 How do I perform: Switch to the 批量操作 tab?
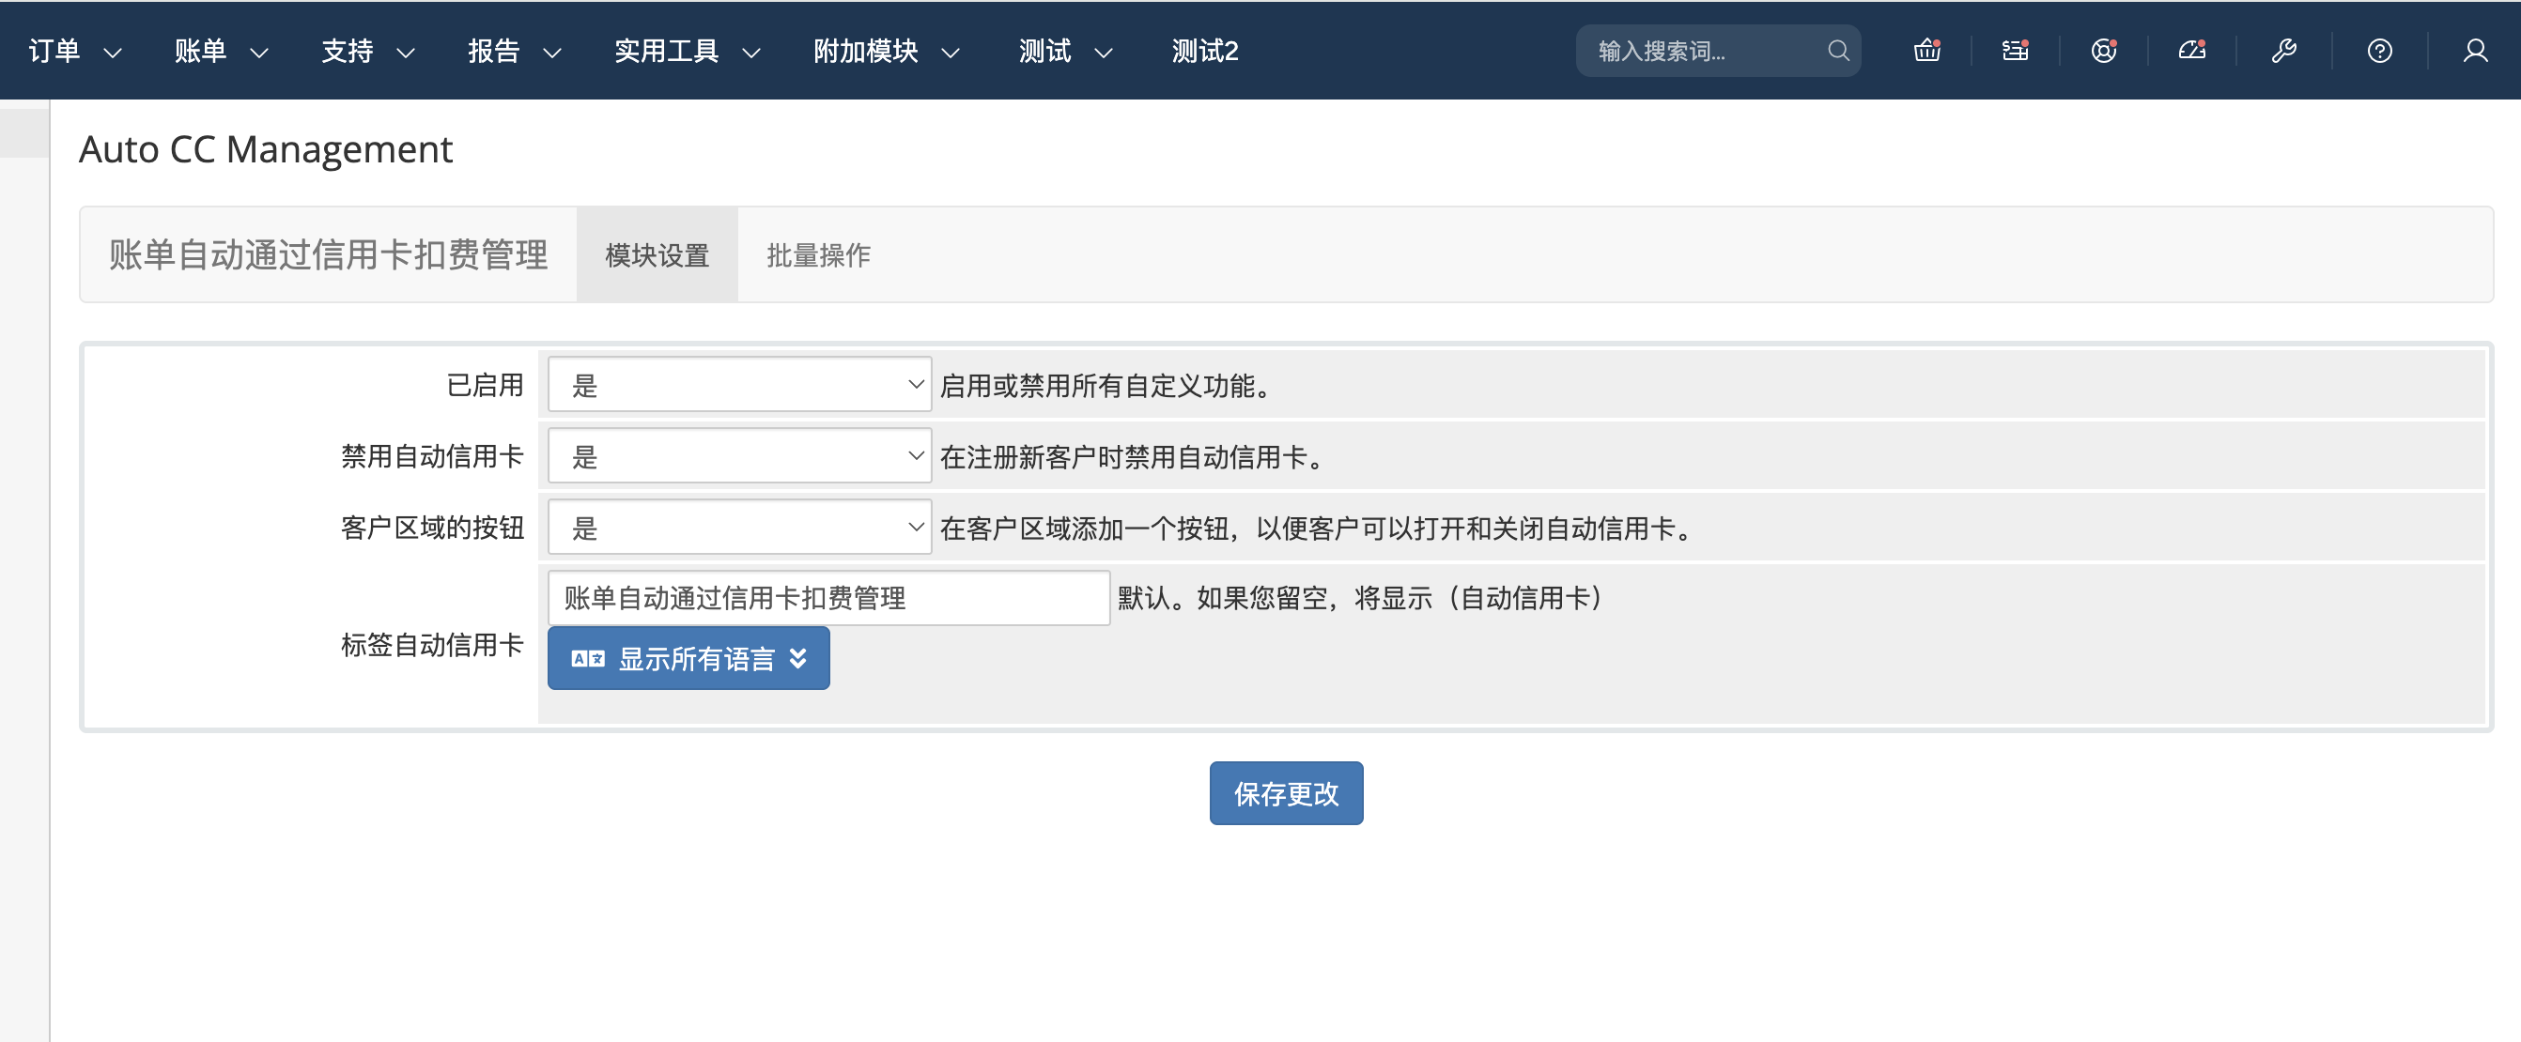click(818, 255)
